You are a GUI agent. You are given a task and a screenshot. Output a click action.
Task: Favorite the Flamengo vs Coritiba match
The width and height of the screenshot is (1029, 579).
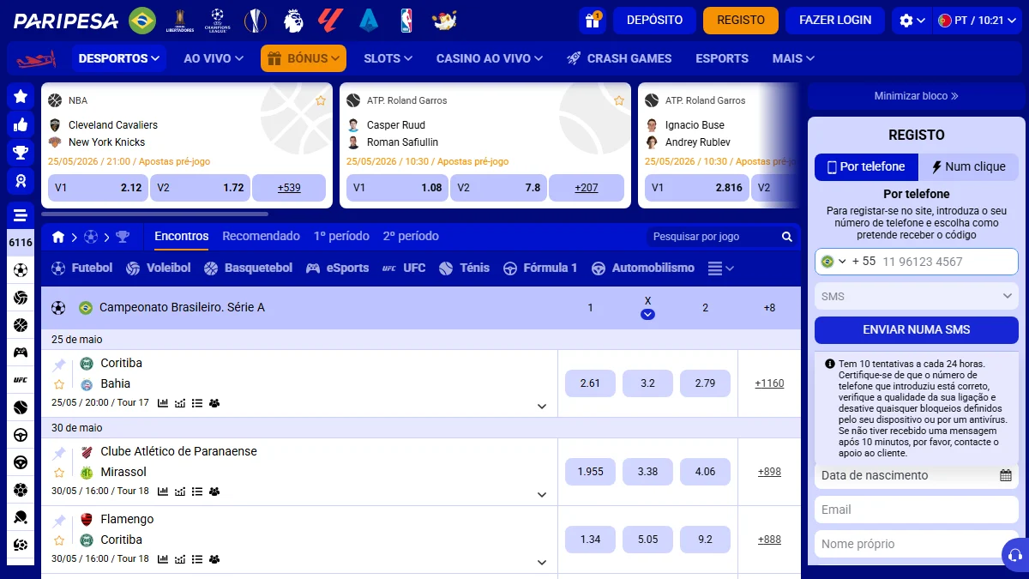[59, 540]
